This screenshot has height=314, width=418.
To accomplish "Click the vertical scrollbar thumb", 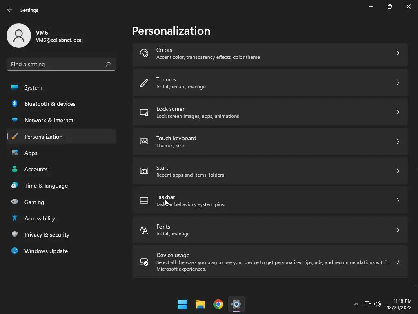I will pos(416,227).
